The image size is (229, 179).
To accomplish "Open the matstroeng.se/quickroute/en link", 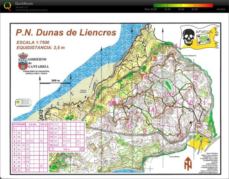I will [x=32, y=10].
